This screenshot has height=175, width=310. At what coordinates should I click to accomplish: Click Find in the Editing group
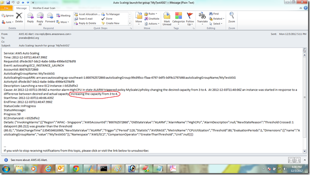(x=214, y=14)
